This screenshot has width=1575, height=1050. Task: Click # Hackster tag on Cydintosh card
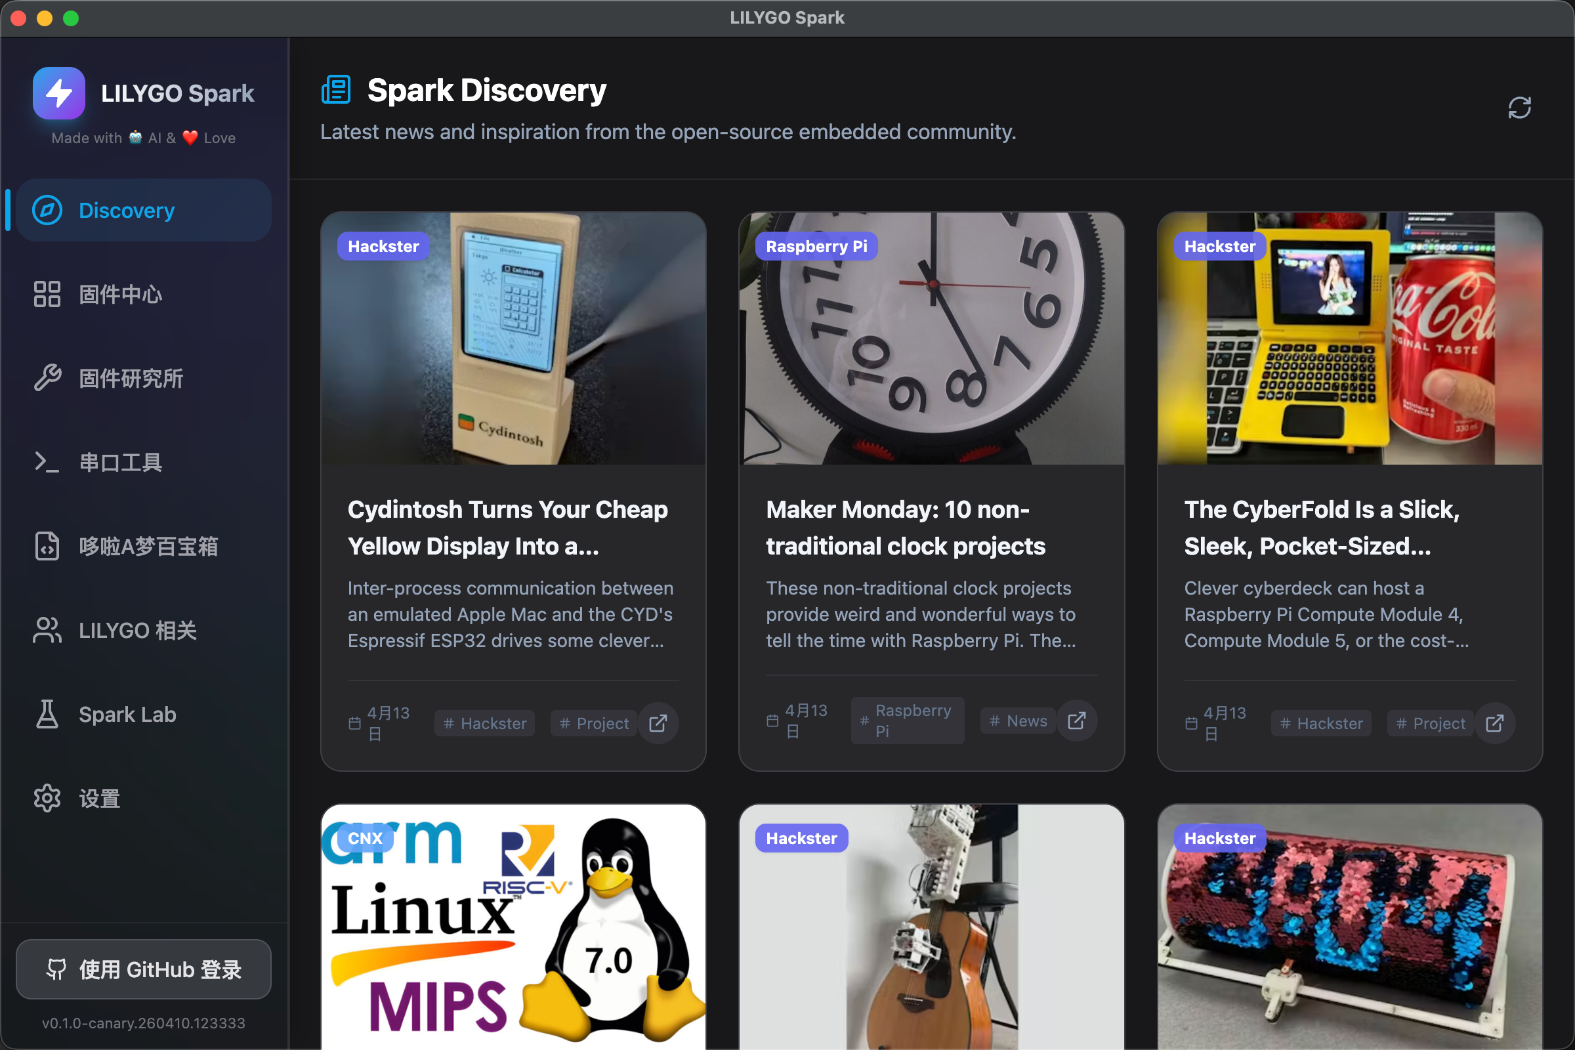coord(485,723)
